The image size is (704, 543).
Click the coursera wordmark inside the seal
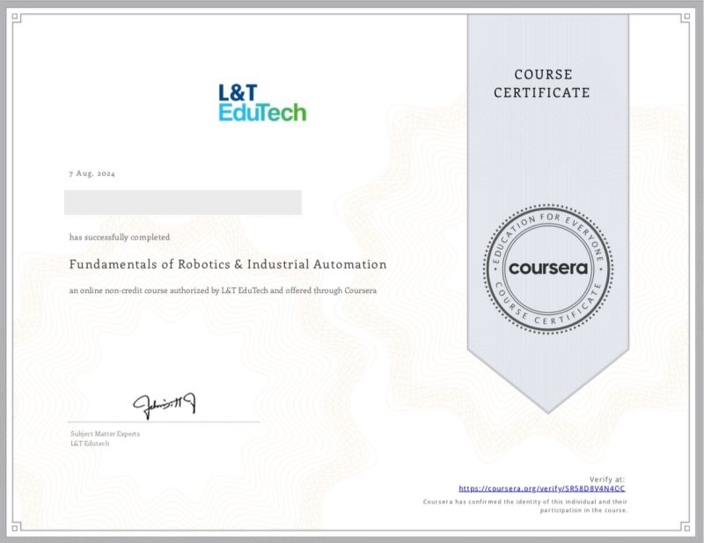coord(547,268)
